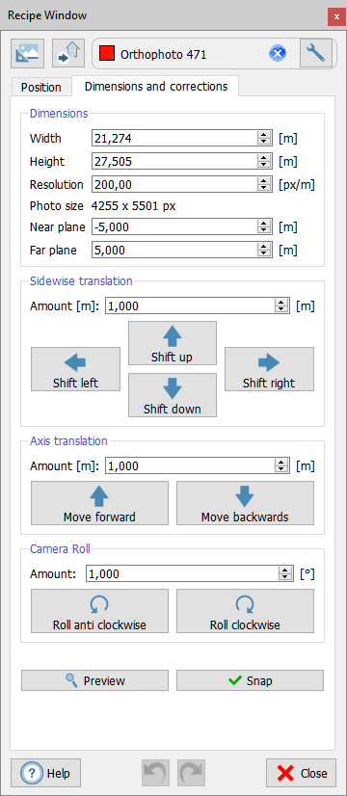Switch to the Position tab
347x796 pixels.
coord(41,88)
